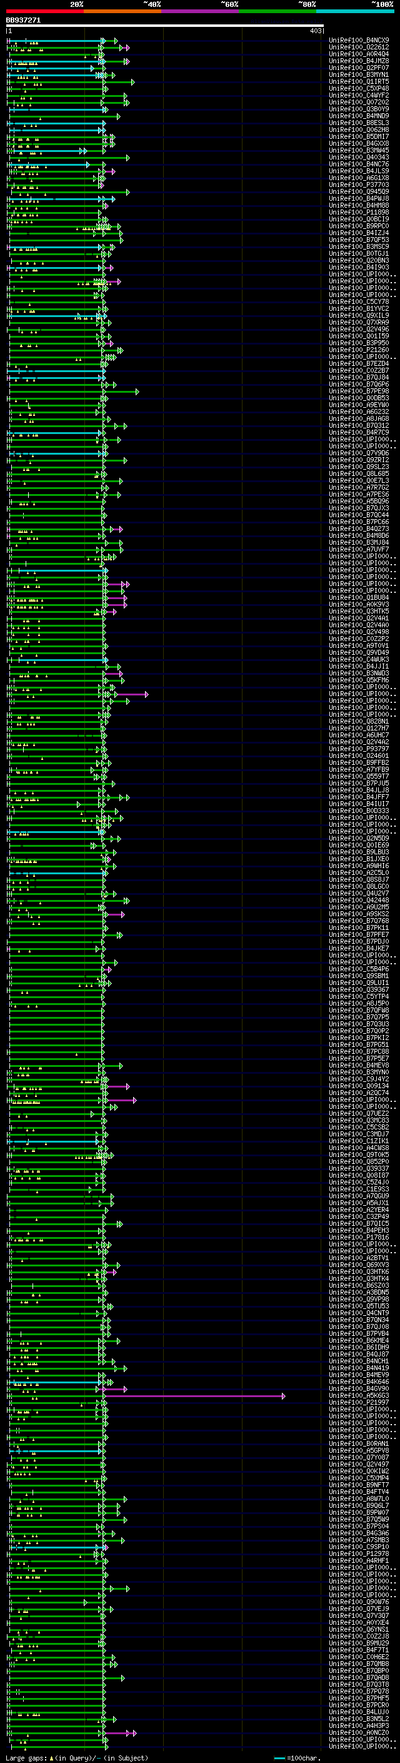Click the query end position 403

(315, 31)
